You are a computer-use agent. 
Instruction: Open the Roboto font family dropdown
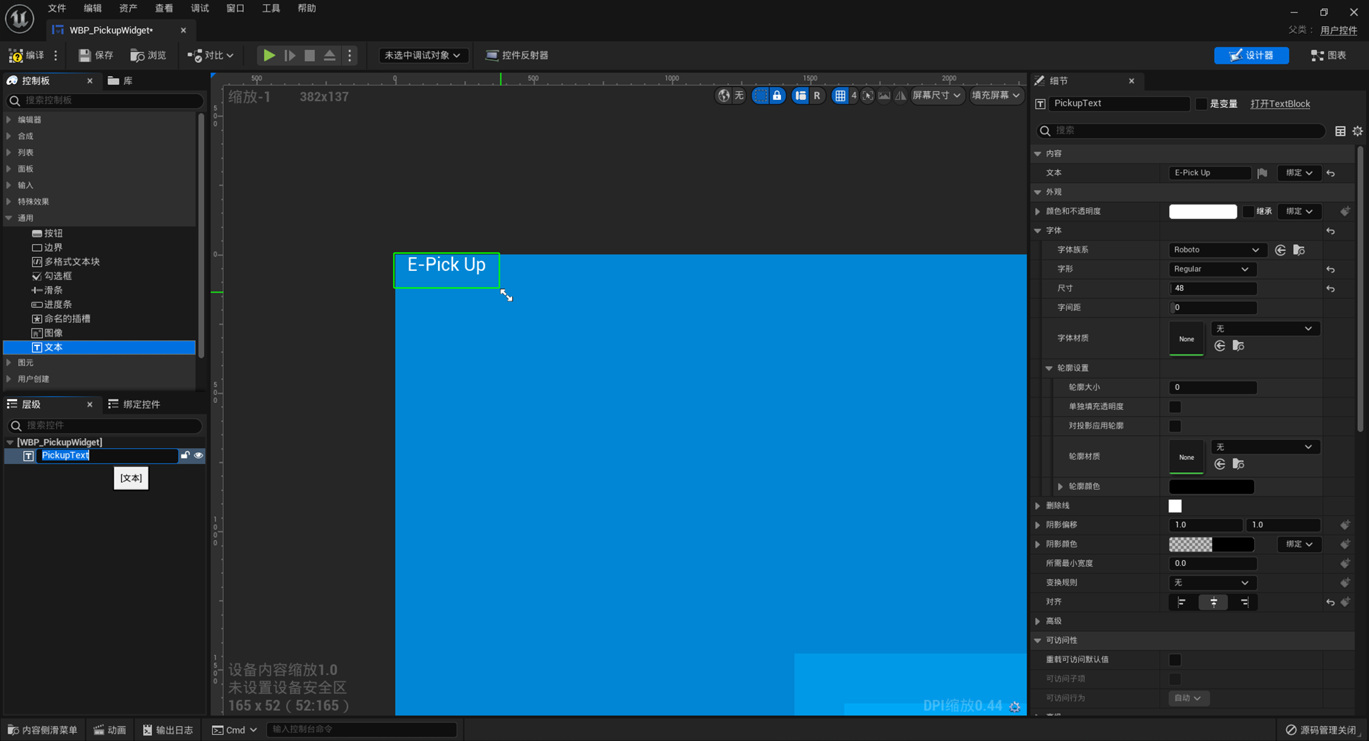[x=1216, y=250]
